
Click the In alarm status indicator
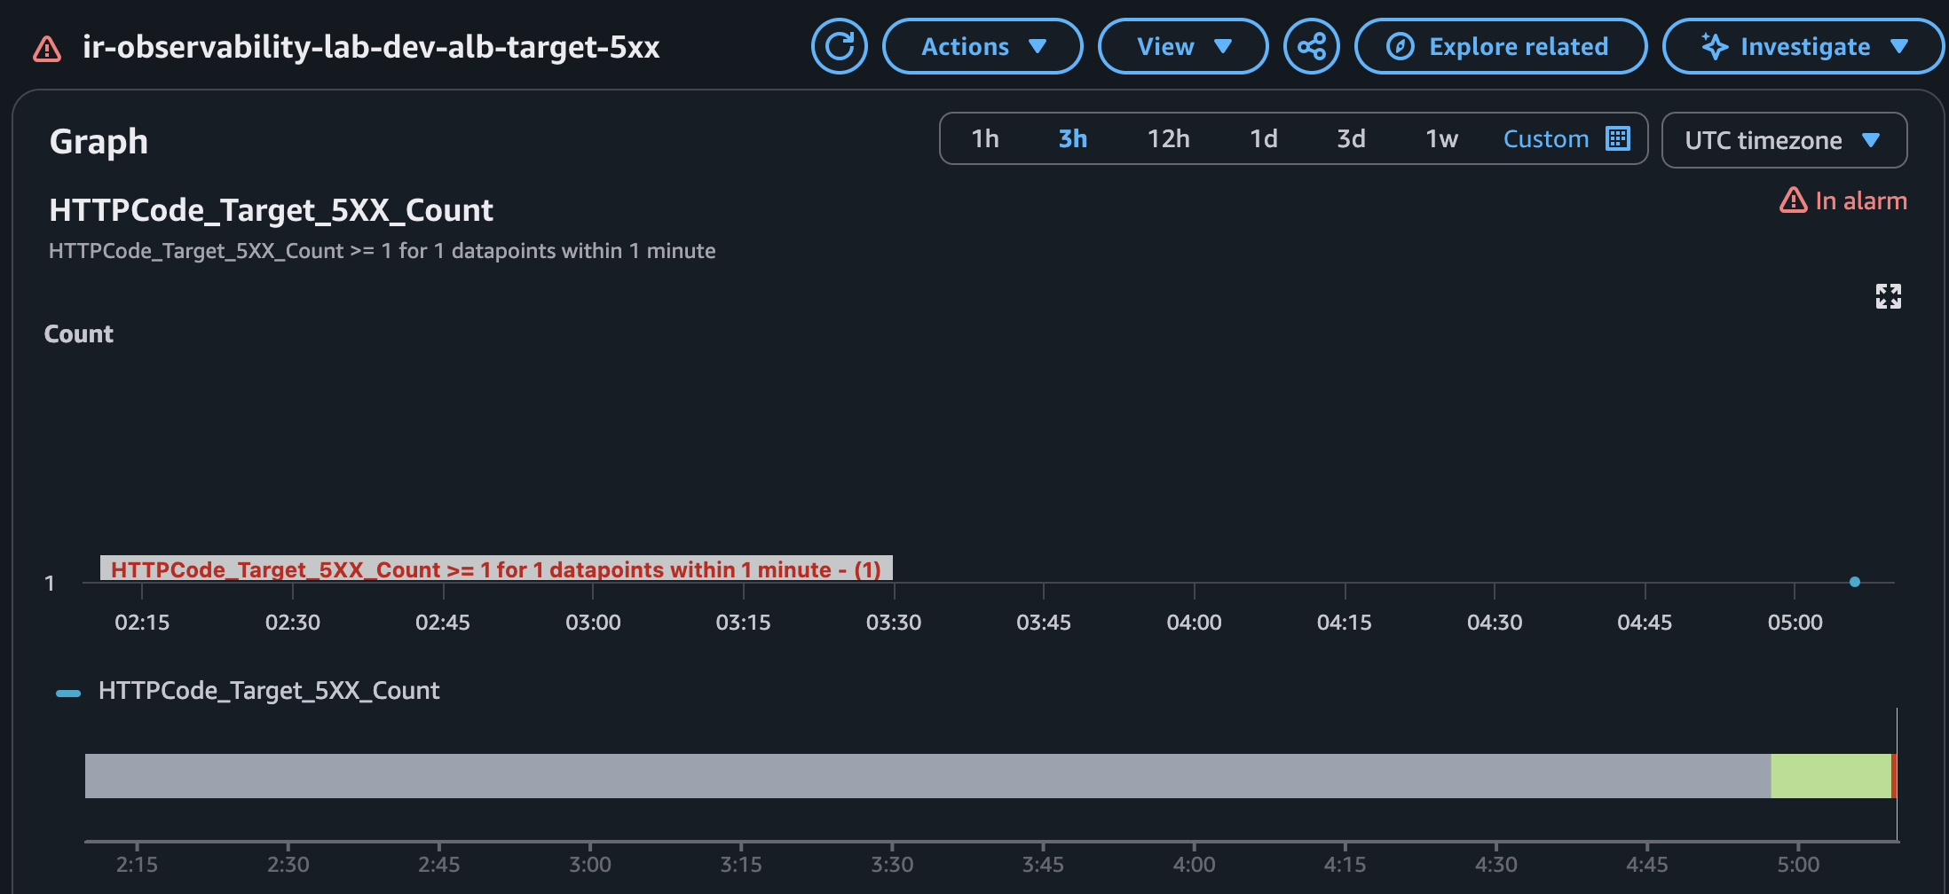click(x=1843, y=200)
